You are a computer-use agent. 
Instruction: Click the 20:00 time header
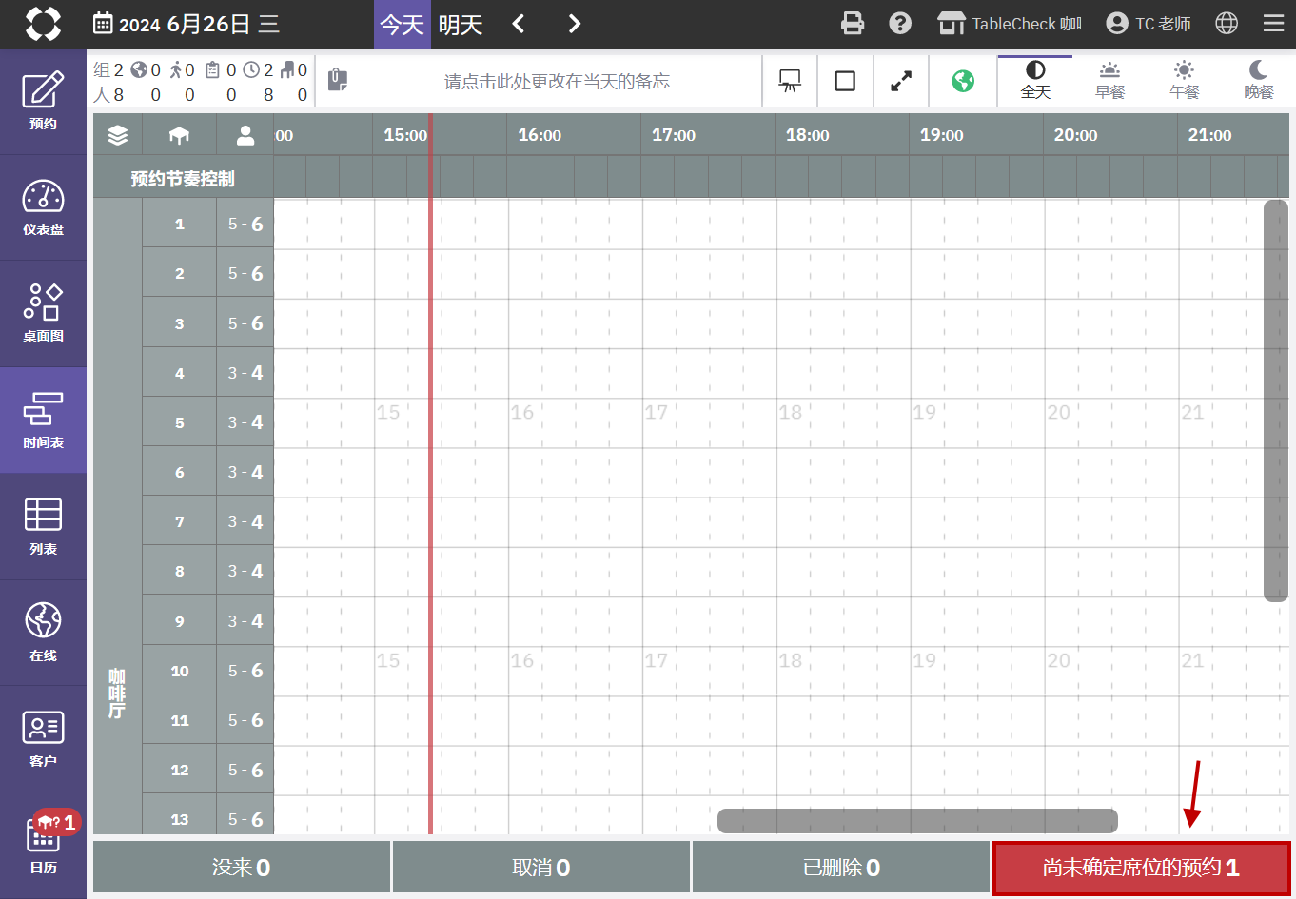(x=1075, y=135)
